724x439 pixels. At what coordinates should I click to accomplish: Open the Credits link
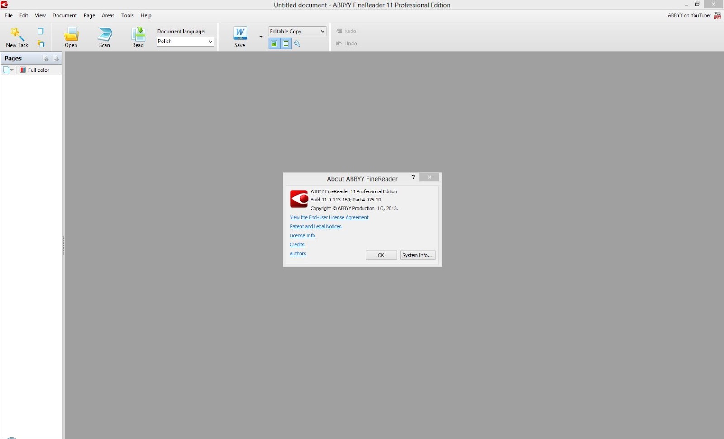[297, 245]
